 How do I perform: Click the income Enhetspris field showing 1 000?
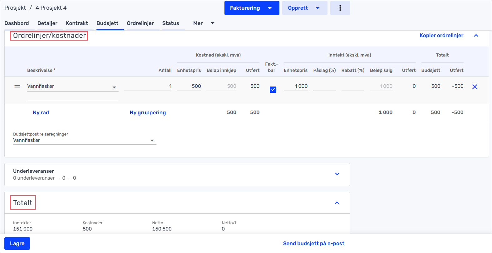point(296,86)
